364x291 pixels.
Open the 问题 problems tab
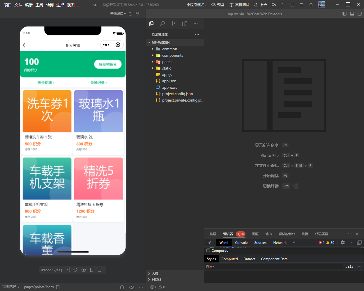pyautogui.click(x=255, y=234)
